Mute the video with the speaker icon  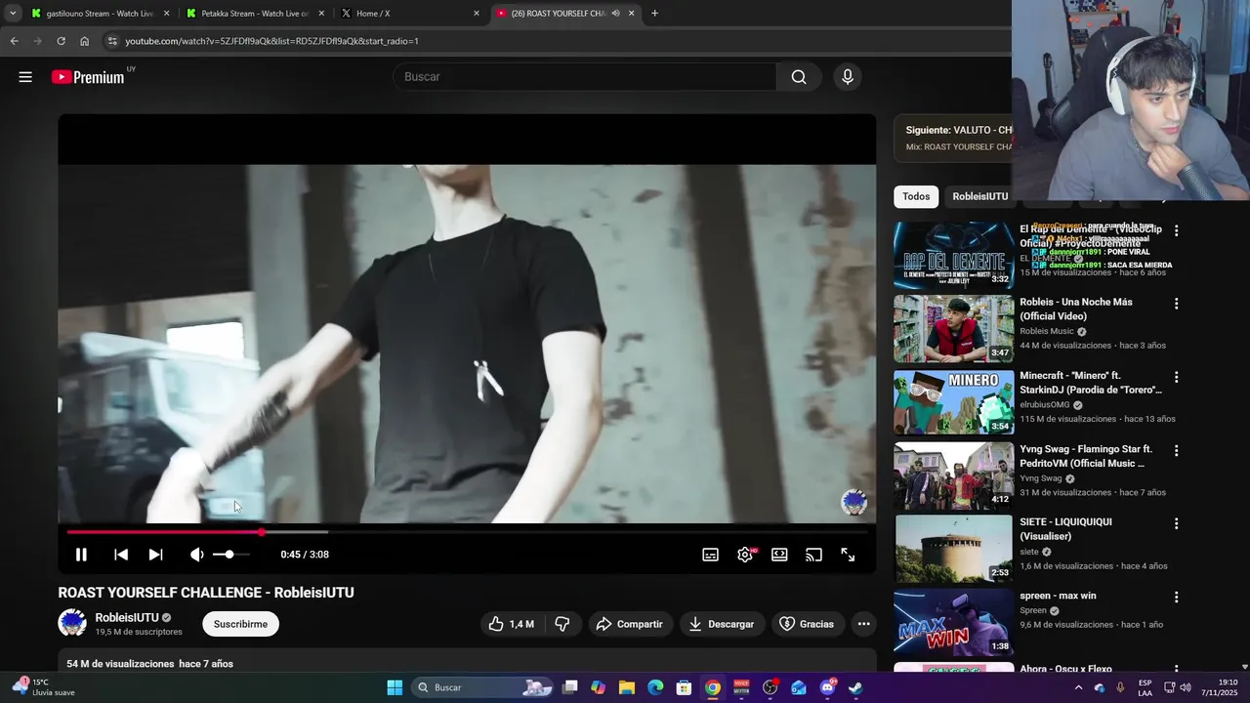196,555
